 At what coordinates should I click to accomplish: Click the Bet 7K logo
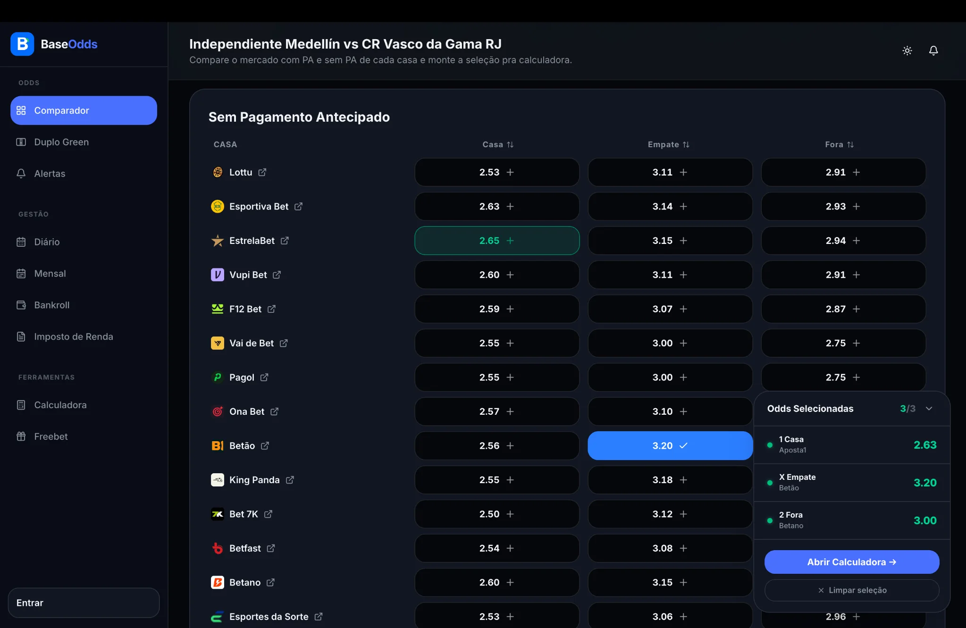[x=218, y=514]
